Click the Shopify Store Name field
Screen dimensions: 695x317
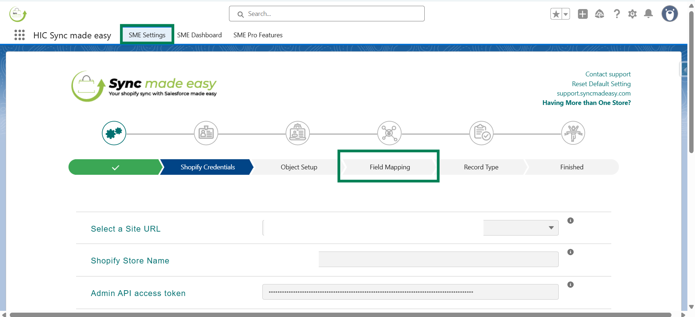coord(438,259)
